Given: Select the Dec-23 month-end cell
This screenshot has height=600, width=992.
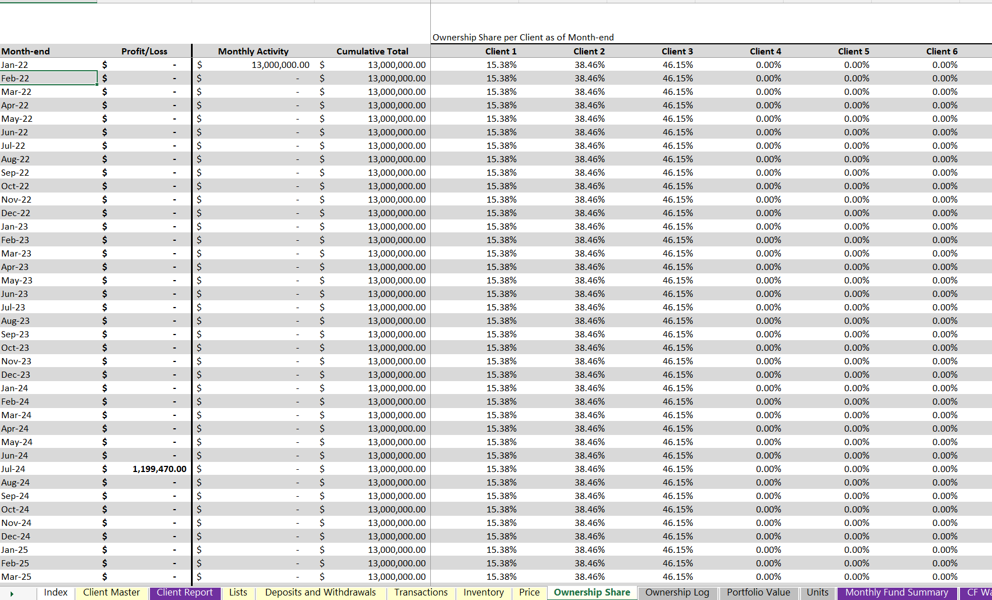Looking at the screenshot, I should [x=49, y=374].
